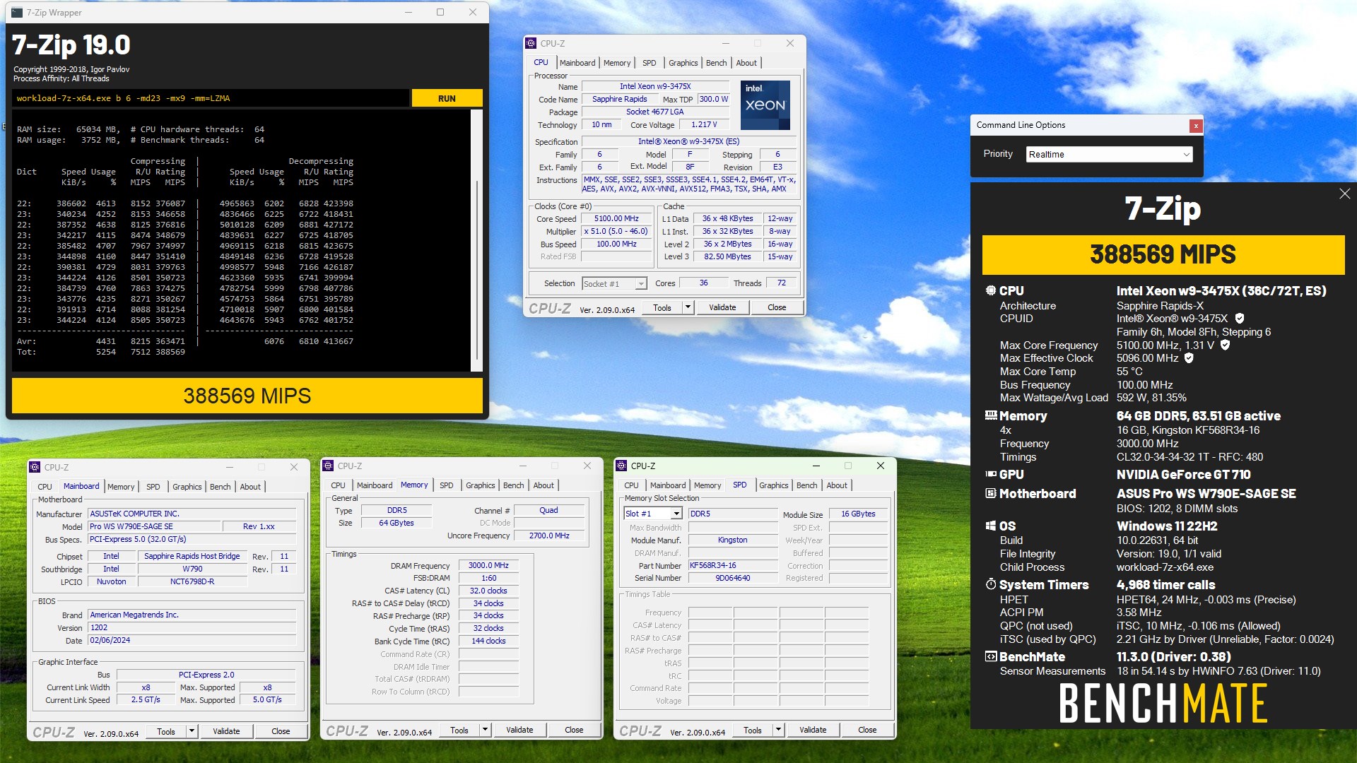
Task: Close the BenchMate 7-Zip result panel
Action: [1344, 194]
